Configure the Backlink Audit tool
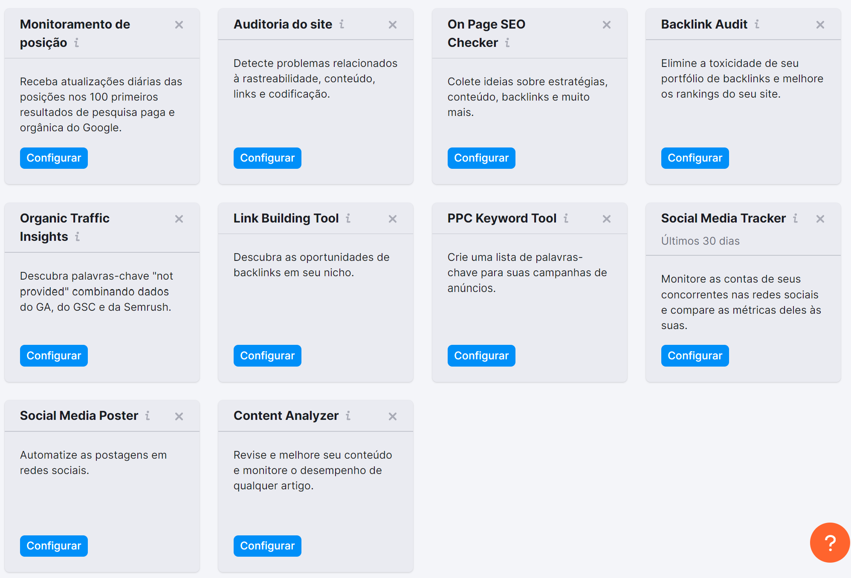The height and width of the screenshot is (578, 851). (x=695, y=158)
